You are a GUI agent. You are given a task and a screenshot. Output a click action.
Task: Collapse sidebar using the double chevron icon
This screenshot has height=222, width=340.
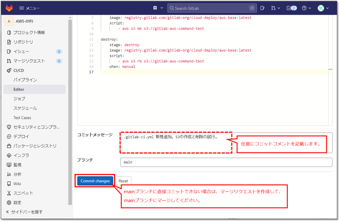click(8, 212)
